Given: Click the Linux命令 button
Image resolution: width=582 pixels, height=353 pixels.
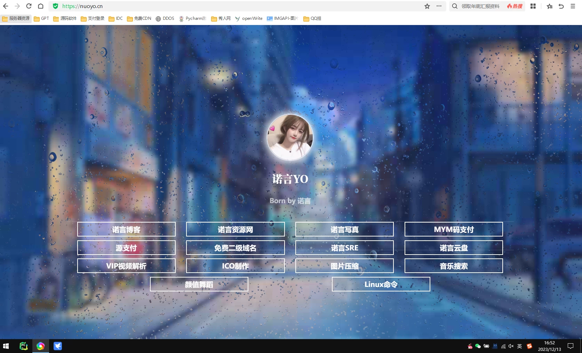Looking at the screenshot, I should pos(381,284).
